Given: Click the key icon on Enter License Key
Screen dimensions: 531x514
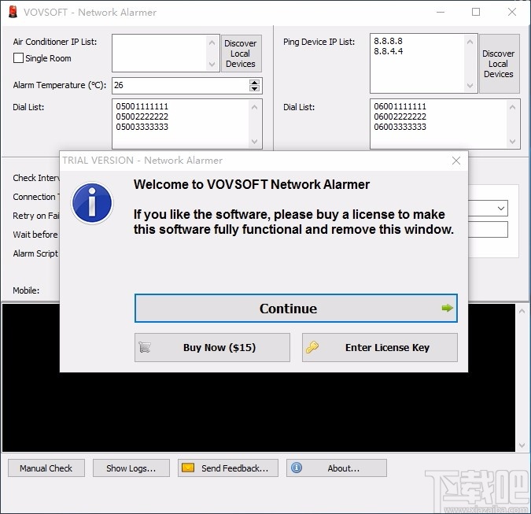Looking at the screenshot, I should coord(312,347).
